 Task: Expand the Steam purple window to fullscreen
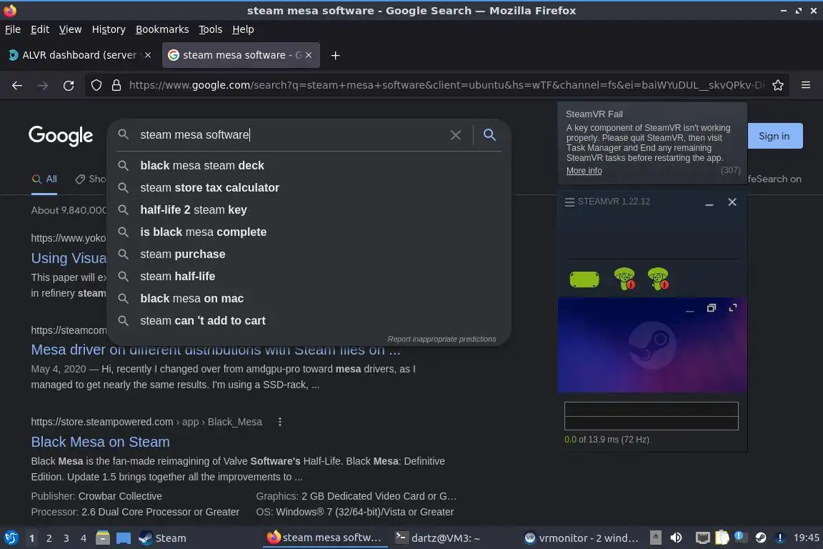coord(733,308)
